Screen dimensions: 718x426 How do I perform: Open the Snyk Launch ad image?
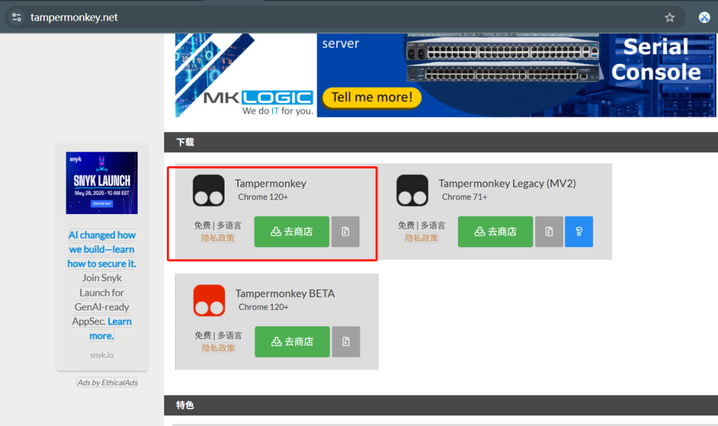[x=102, y=183]
